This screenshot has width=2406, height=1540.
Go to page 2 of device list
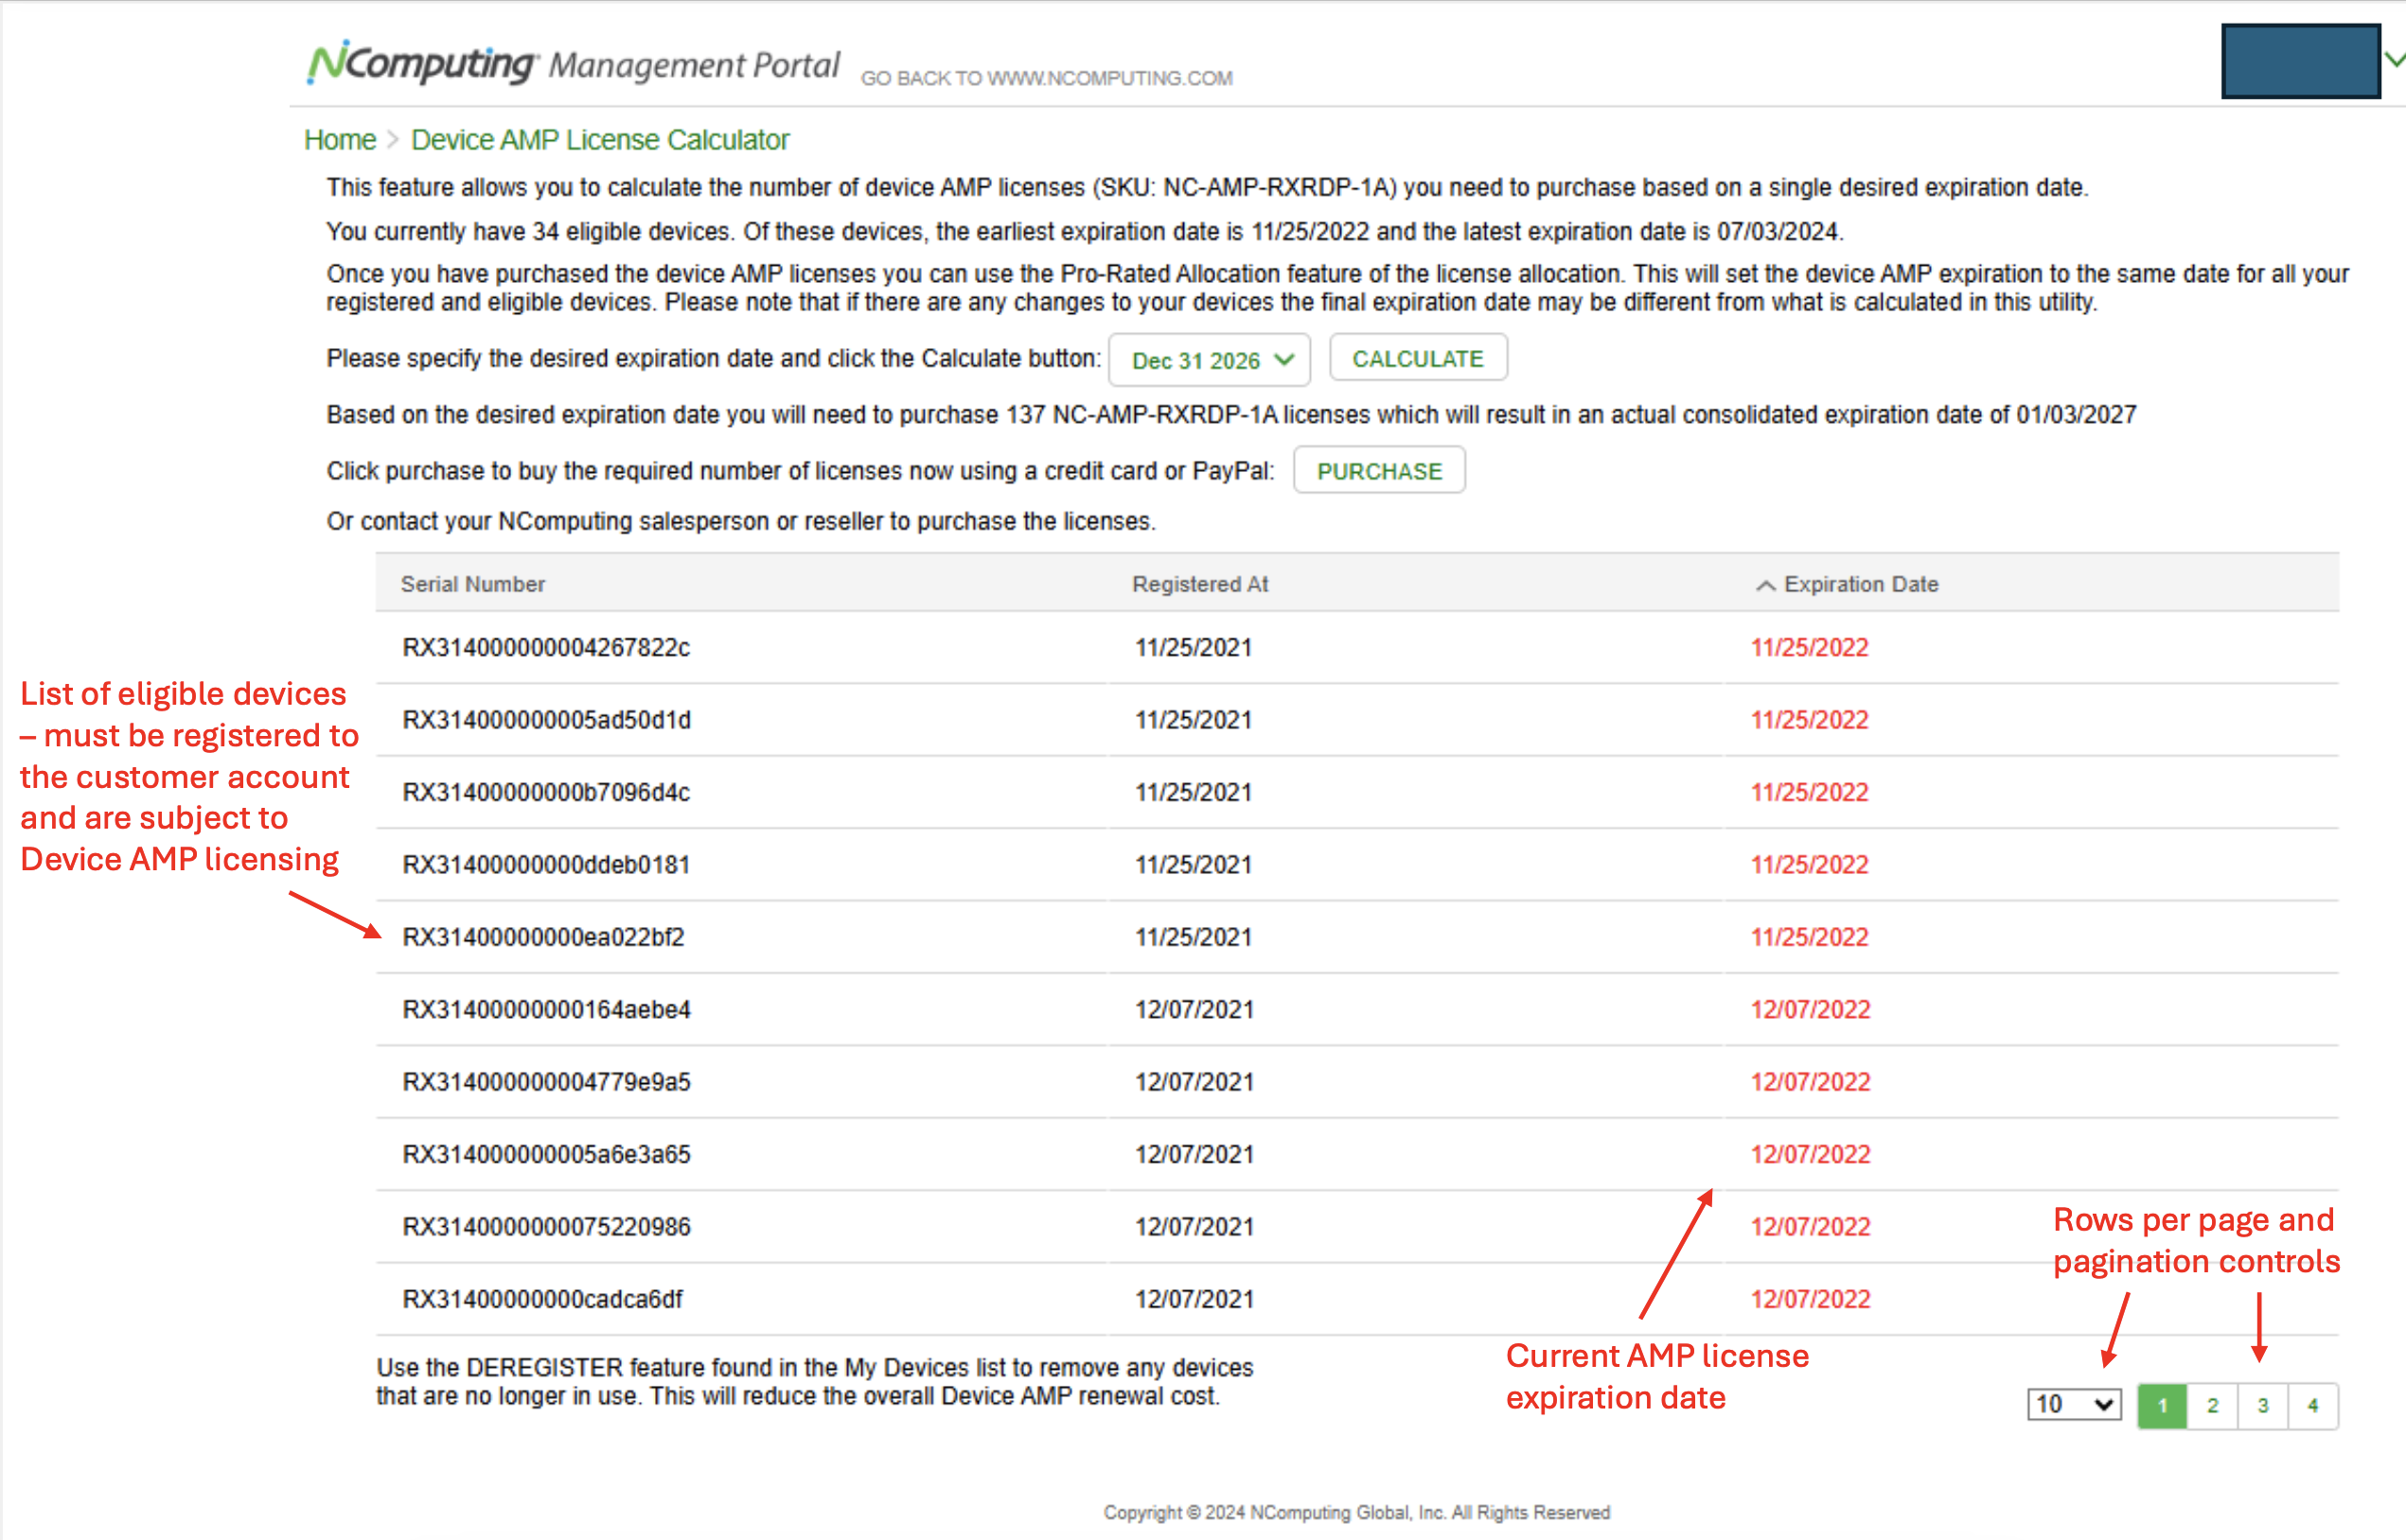2212,1406
